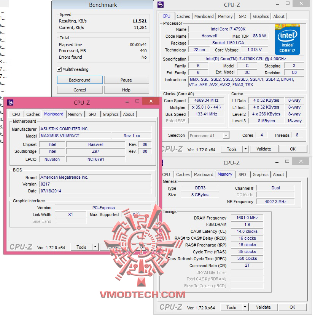
Task: Click the Max TDP 88.0 W value
Action: (259, 36)
